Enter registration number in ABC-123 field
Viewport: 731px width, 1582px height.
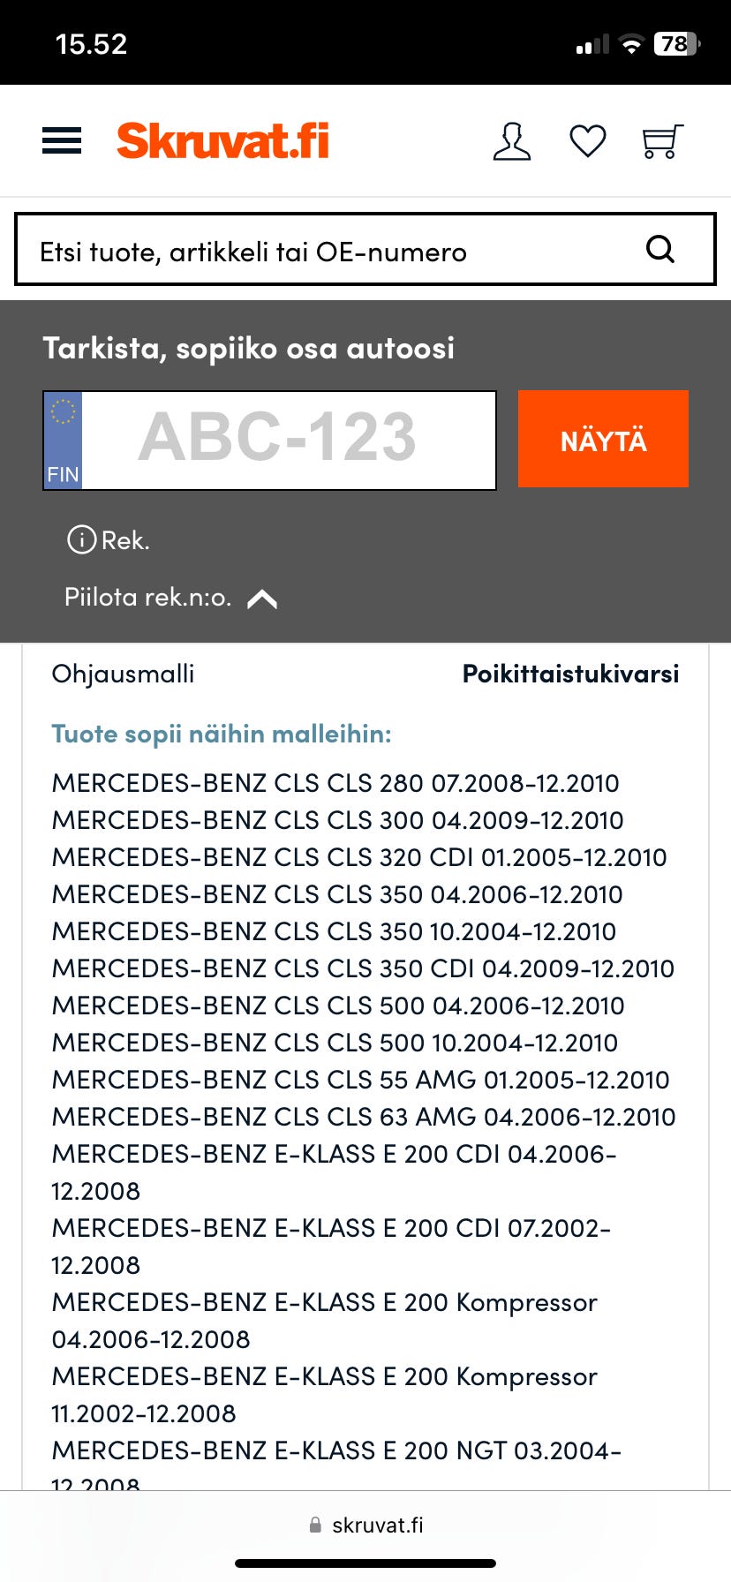pos(287,440)
